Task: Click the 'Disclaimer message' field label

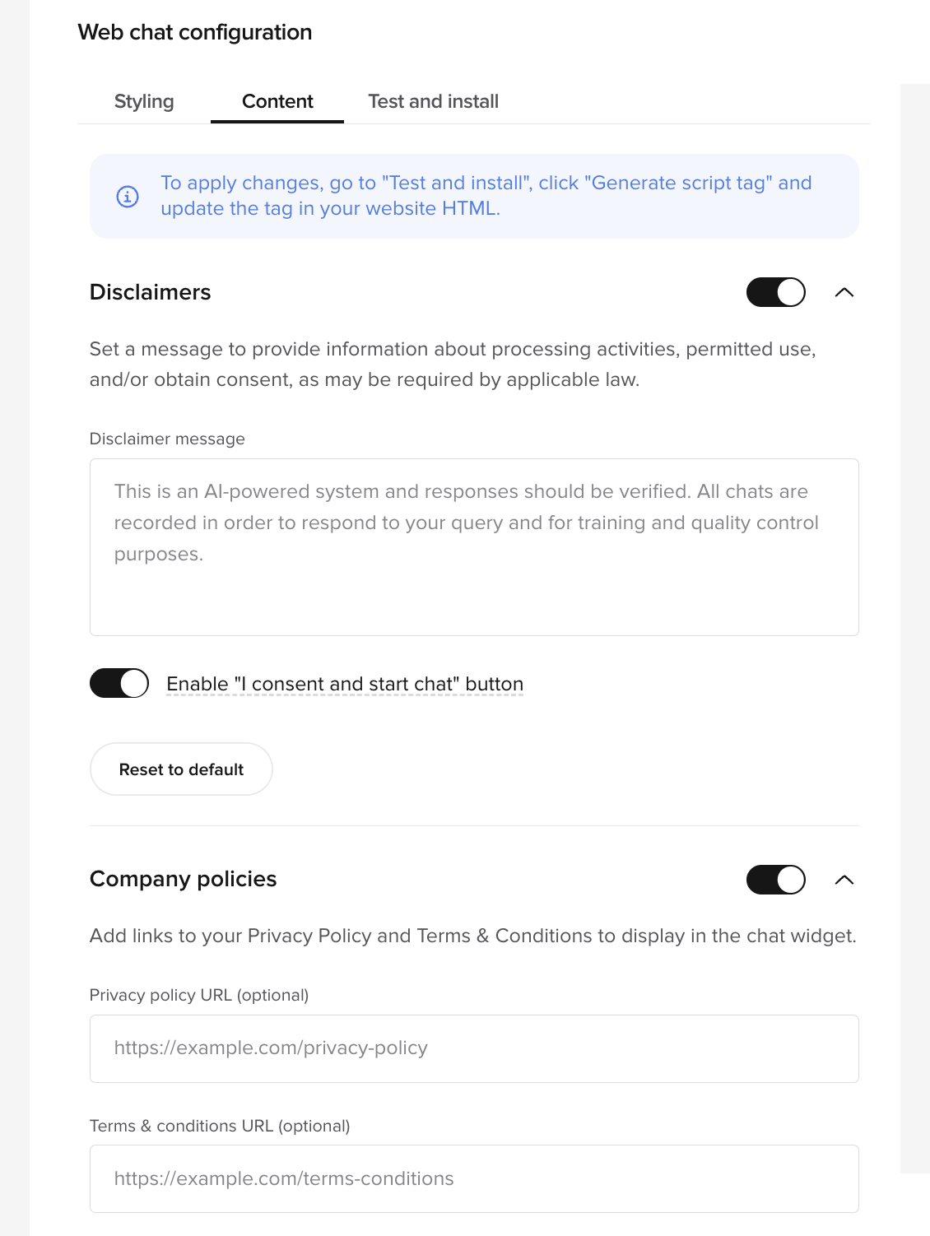Action: click(x=166, y=439)
